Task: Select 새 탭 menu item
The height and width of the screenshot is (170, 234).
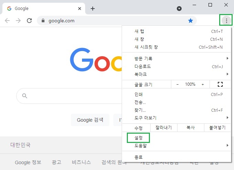Action: 176,31
